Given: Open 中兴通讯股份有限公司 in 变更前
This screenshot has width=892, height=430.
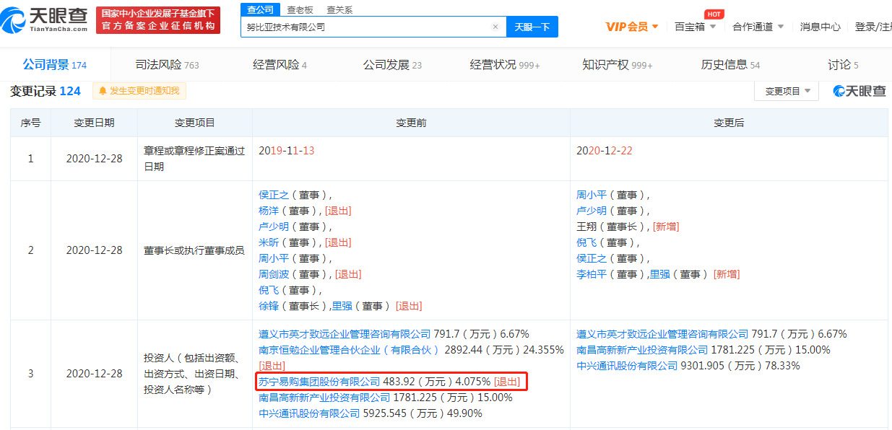Looking at the screenshot, I should (309, 413).
